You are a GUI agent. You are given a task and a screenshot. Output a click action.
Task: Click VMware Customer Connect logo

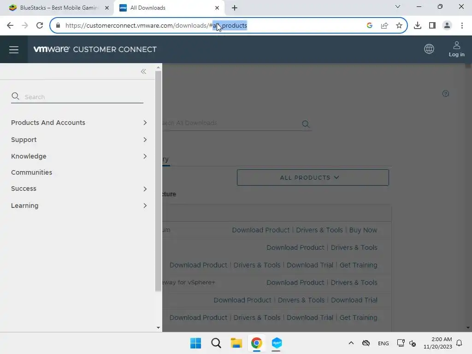pyautogui.click(x=95, y=49)
